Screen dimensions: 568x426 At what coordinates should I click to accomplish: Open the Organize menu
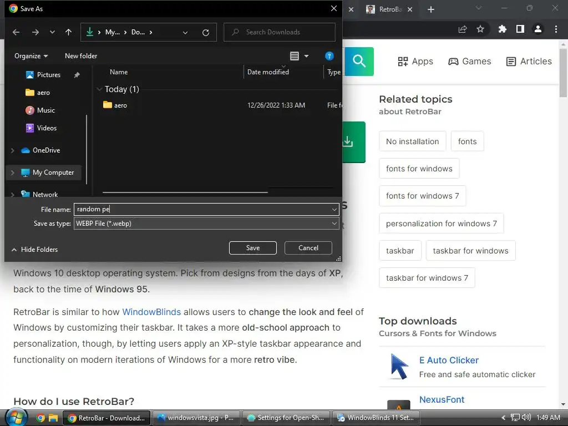coord(31,56)
